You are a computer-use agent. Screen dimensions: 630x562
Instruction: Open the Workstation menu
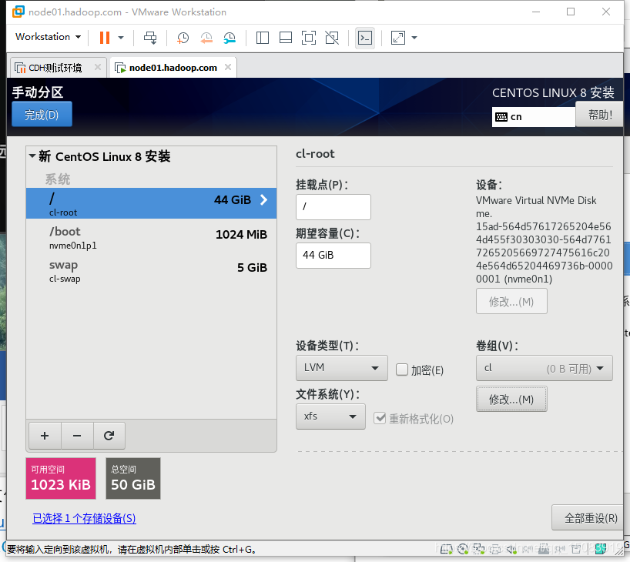(48, 36)
